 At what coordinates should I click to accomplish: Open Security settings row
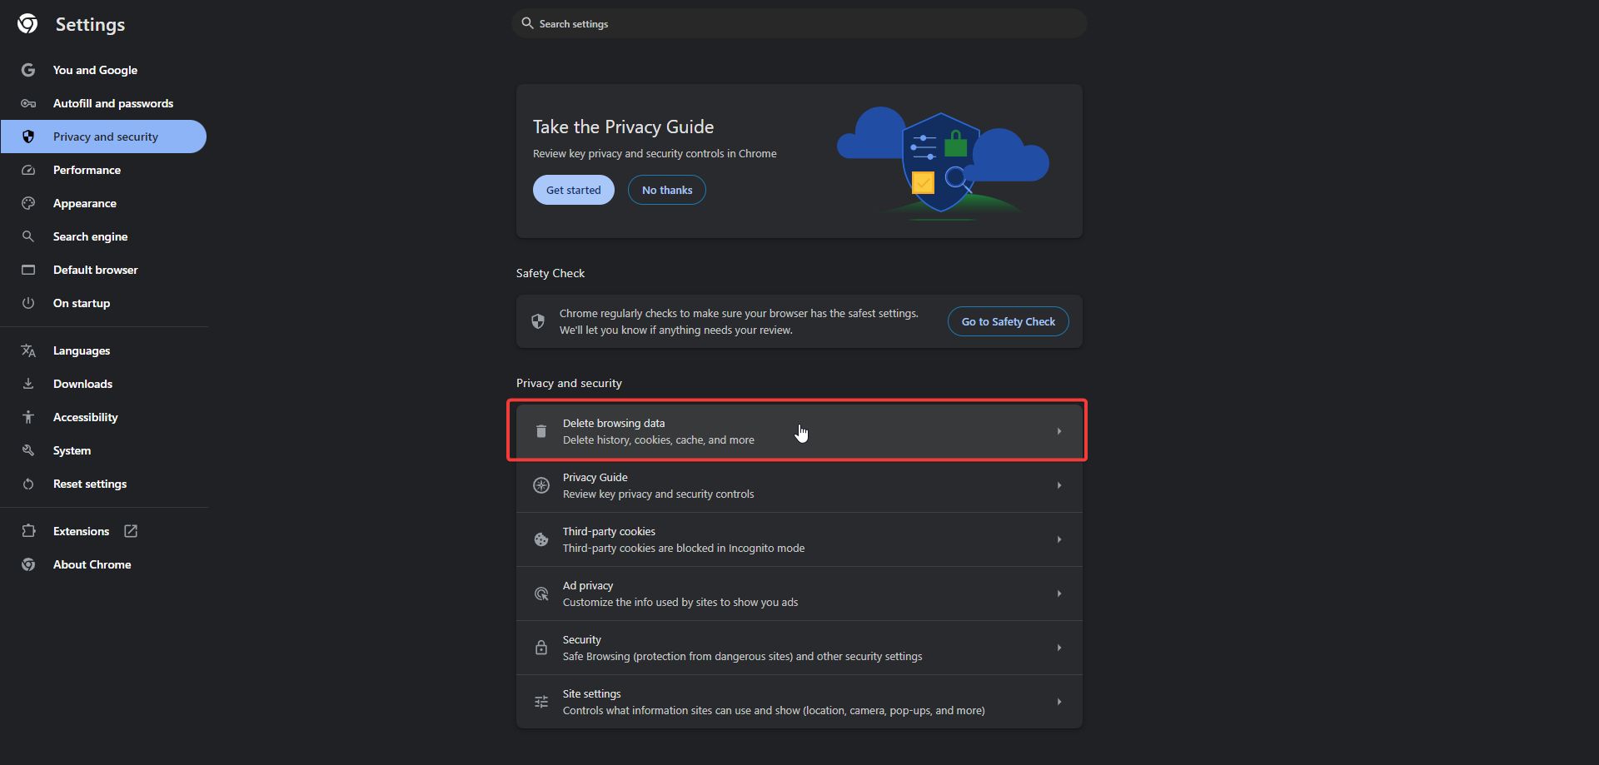point(799,648)
